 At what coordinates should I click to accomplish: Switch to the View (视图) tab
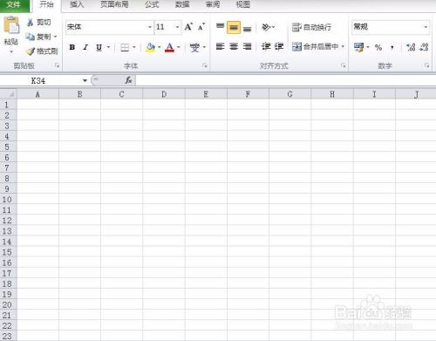coord(243,4)
